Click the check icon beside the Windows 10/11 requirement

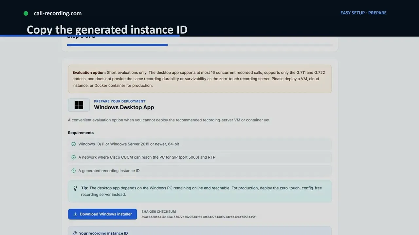click(x=74, y=144)
